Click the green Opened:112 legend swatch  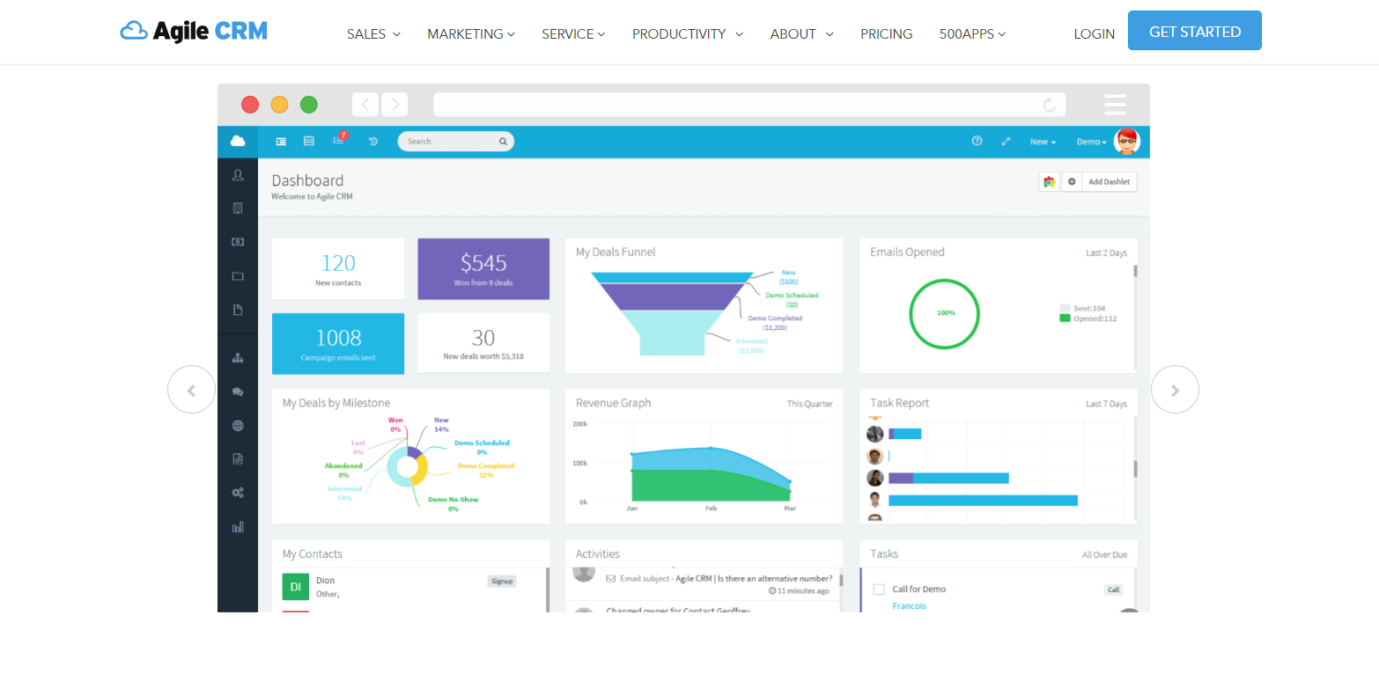coord(1065,319)
